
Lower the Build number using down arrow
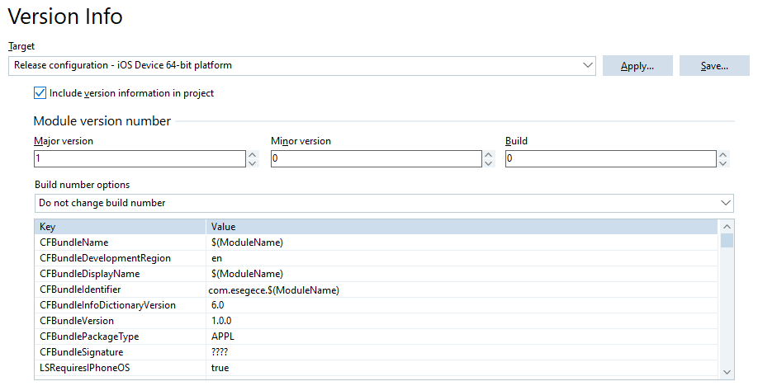pos(723,163)
